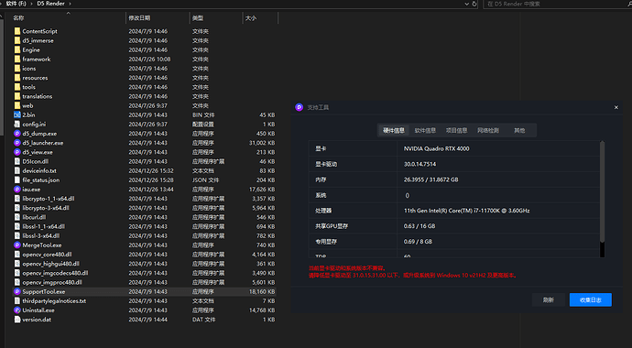Click the hardware info vertical scrollbar
Image resolution: width=632 pixels, height=348 pixels.
coord(602,191)
